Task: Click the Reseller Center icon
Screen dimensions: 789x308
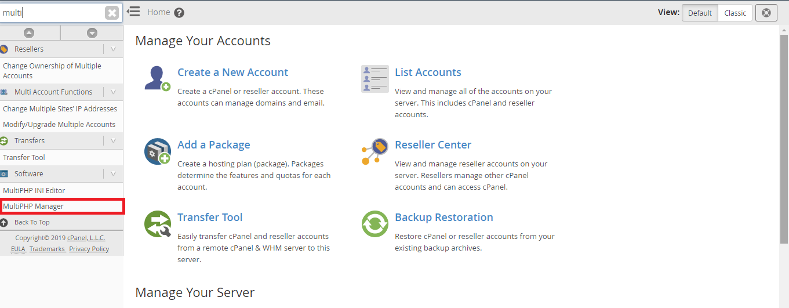Action: point(375,151)
